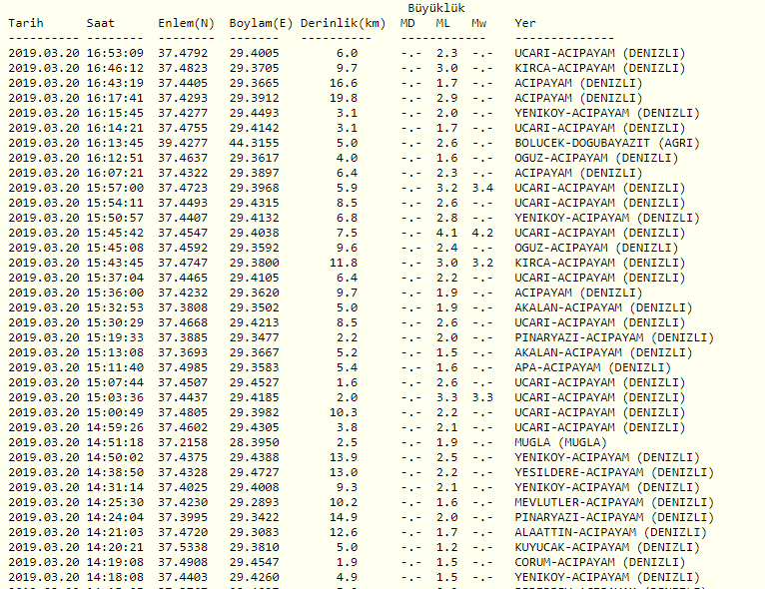Viewport: 765px width, 589px height.
Task: Click time 16:46:12 in the table
Action: coord(115,68)
